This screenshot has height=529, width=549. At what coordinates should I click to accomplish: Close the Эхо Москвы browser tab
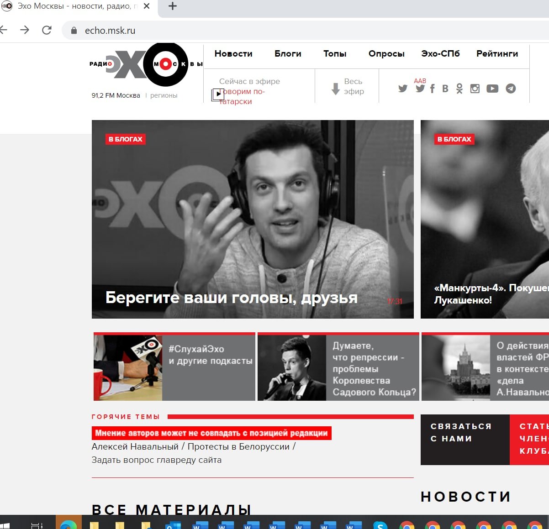147,6
